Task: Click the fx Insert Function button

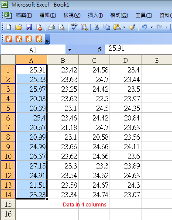Action: [x=100, y=50]
